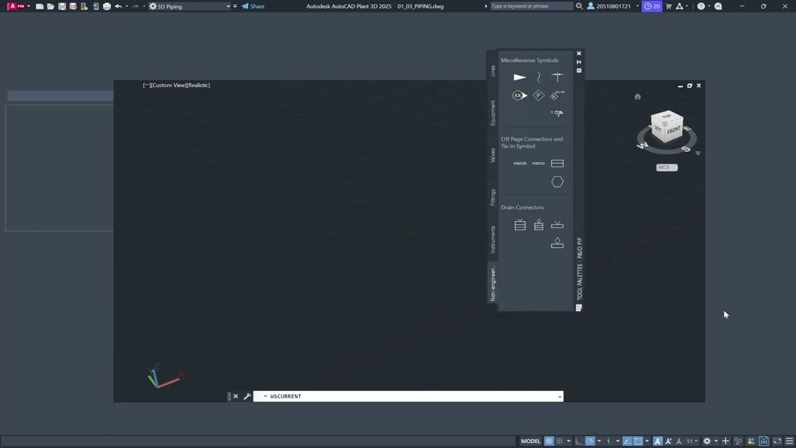Image resolution: width=796 pixels, height=448 pixels.
Task: Create a new drawing via New icon
Action: pyautogui.click(x=40, y=6)
